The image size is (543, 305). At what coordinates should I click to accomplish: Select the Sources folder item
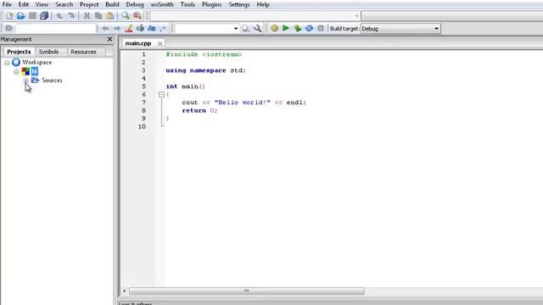(x=52, y=80)
